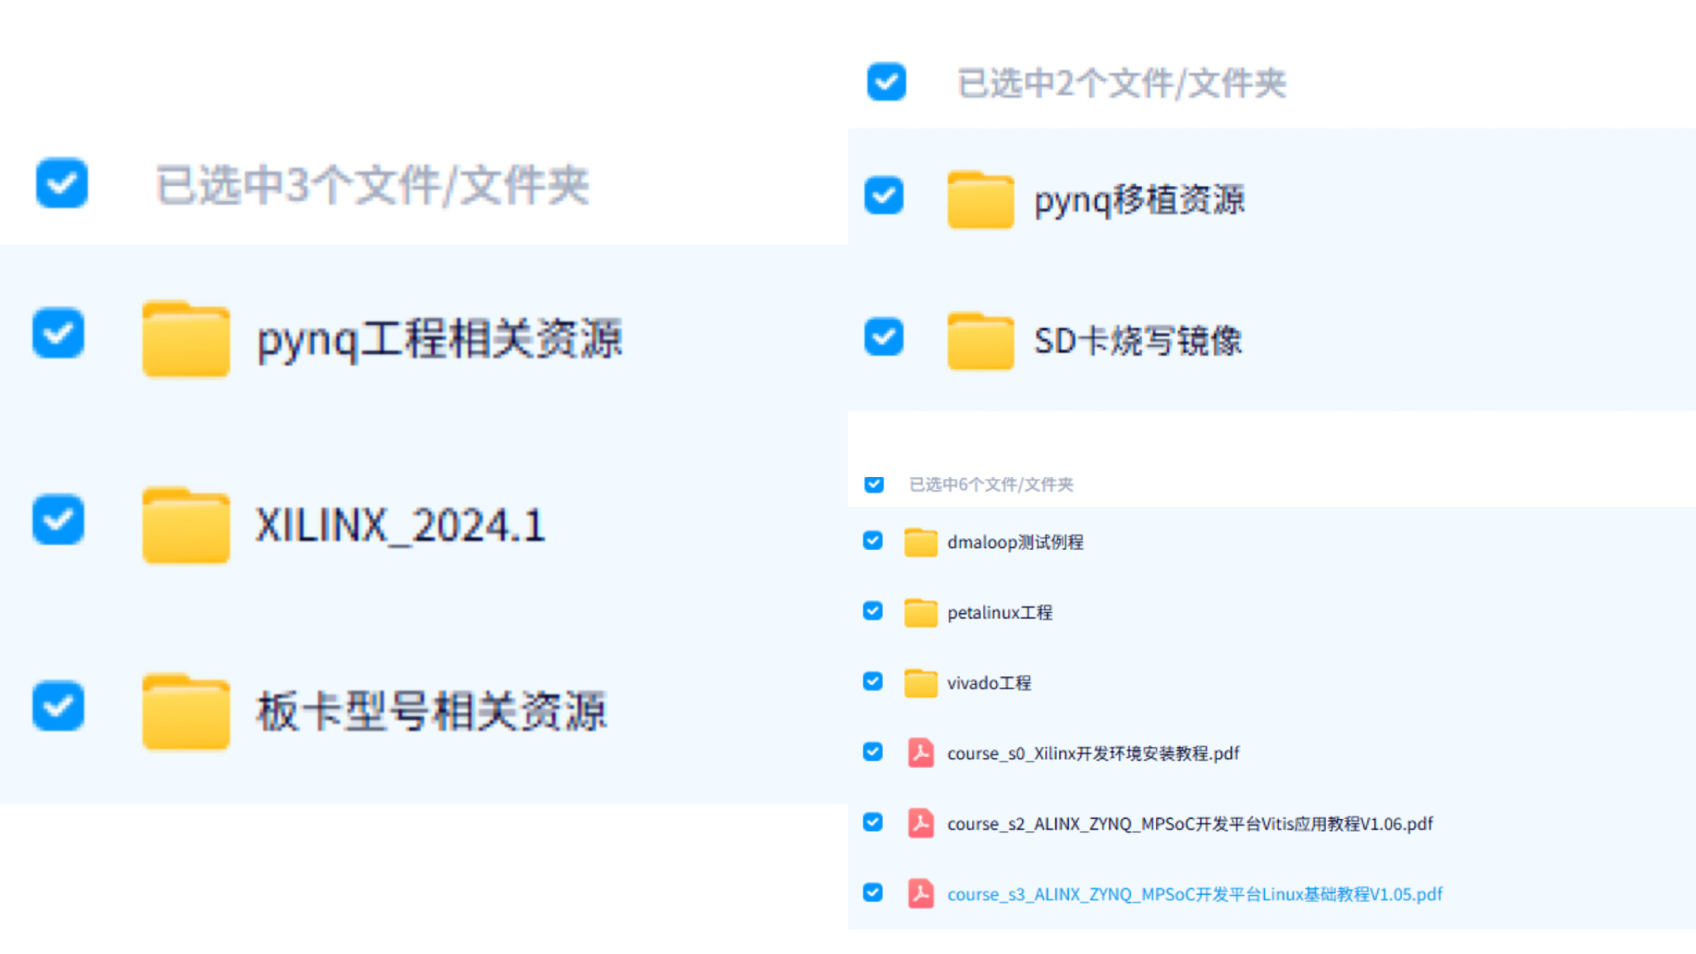Image resolution: width=1696 pixels, height=954 pixels.
Task: Open the vivado工程 folder icon
Action: [920, 683]
